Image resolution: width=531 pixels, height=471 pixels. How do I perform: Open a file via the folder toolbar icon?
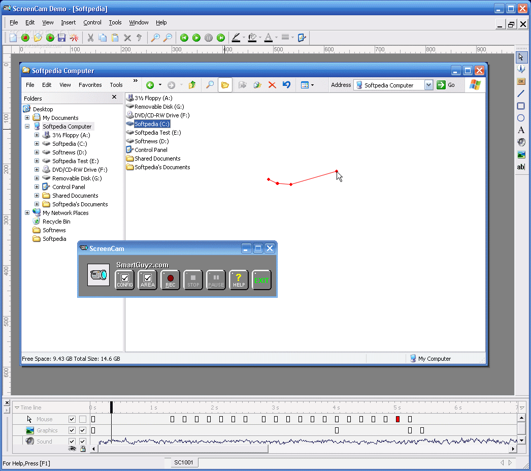[38, 38]
